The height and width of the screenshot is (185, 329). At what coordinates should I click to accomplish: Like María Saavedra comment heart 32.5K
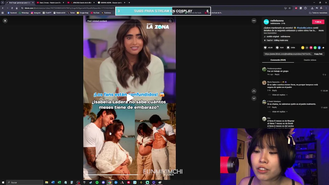pos(322,91)
